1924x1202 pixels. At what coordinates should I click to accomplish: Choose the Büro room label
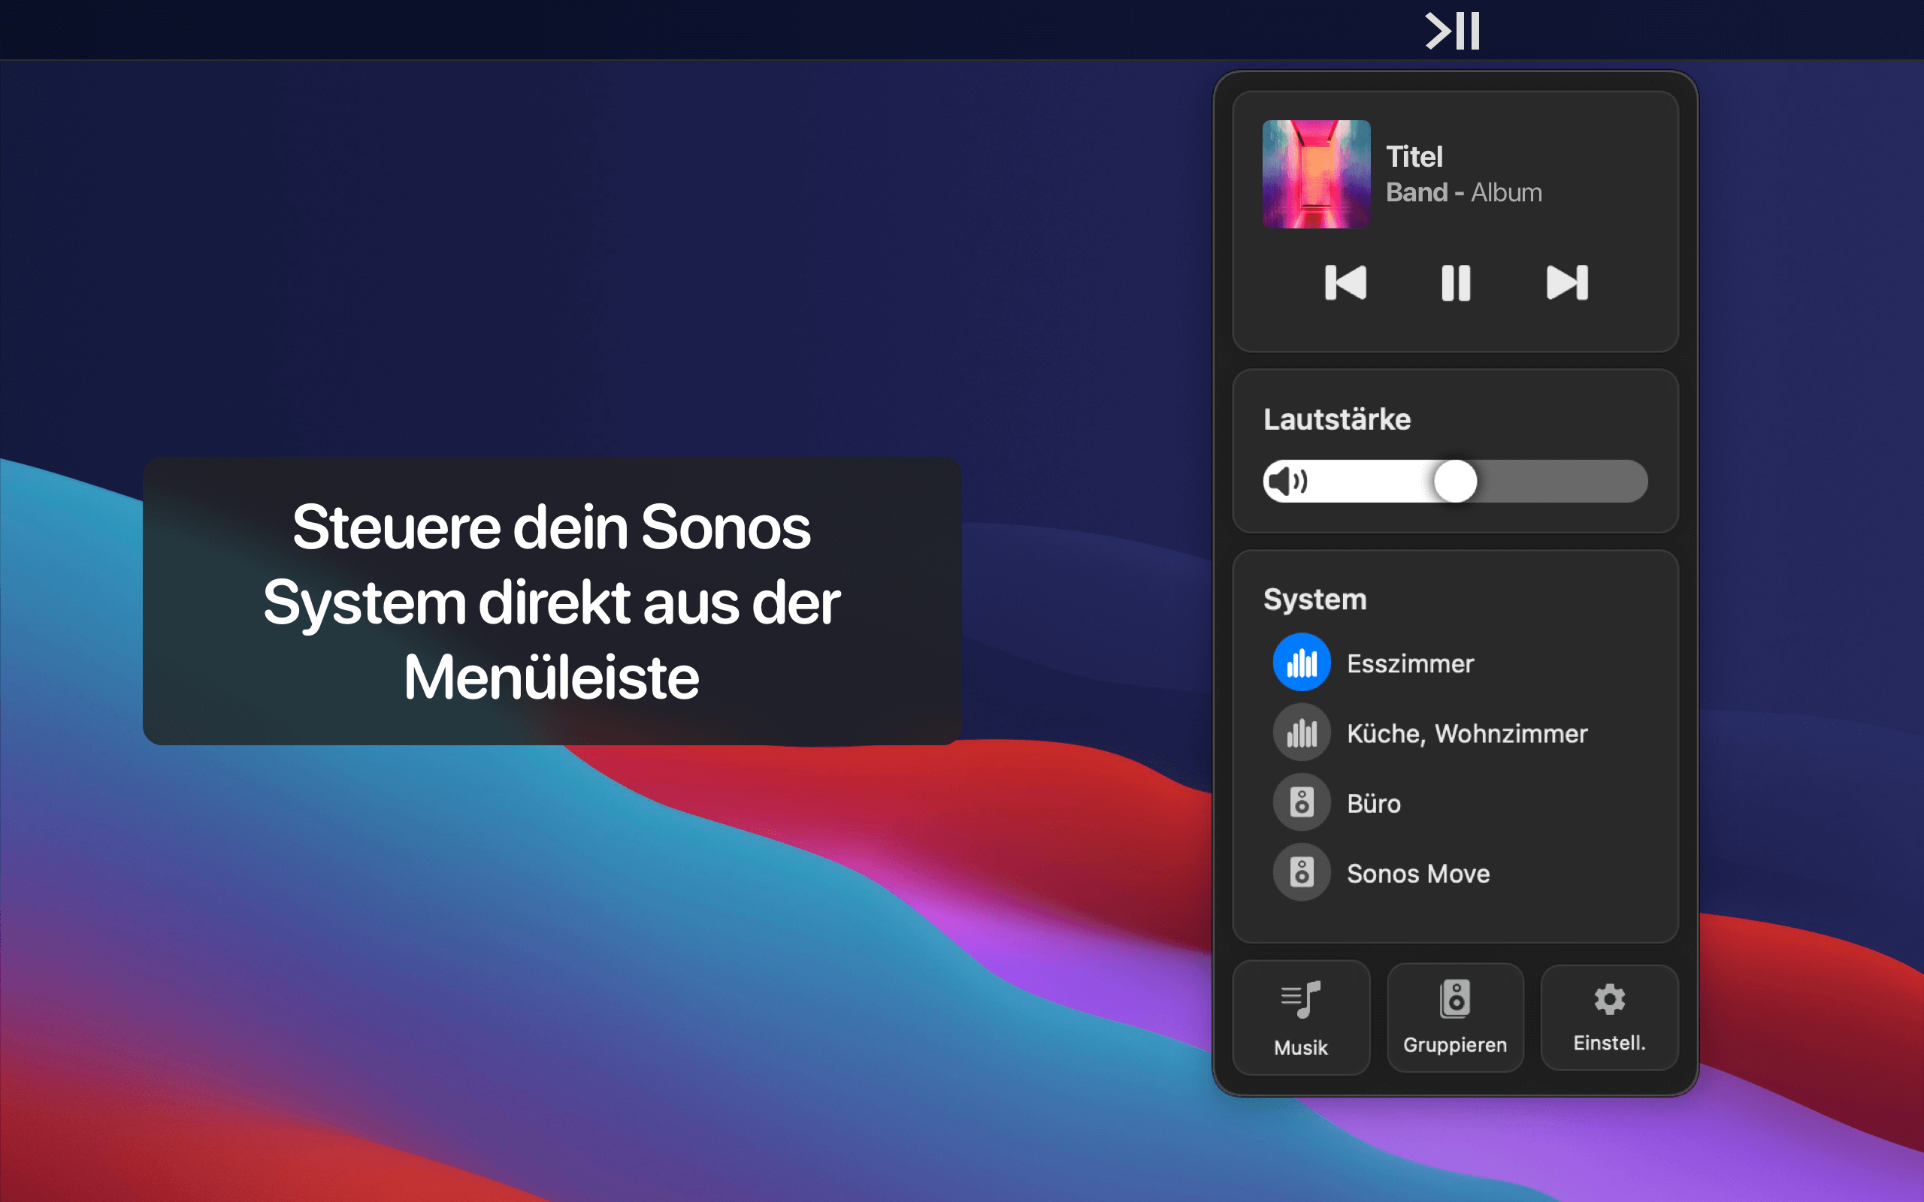coord(1374,803)
